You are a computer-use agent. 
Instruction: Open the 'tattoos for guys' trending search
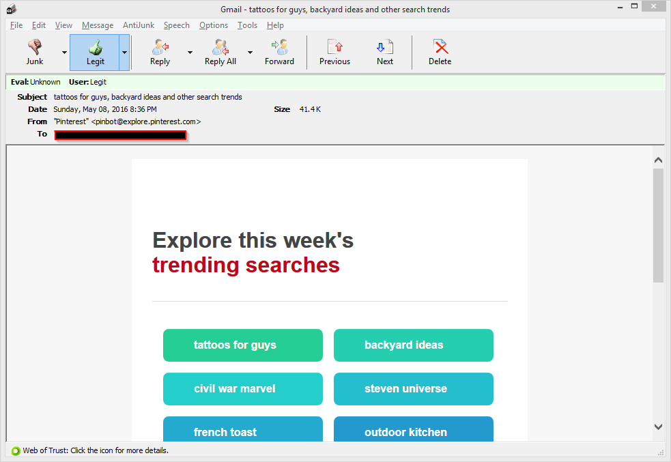point(242,345)
